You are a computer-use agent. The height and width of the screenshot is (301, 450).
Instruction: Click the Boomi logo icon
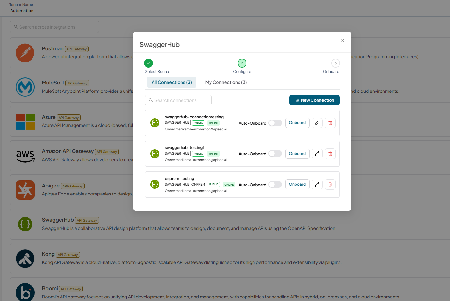[25, 292]
